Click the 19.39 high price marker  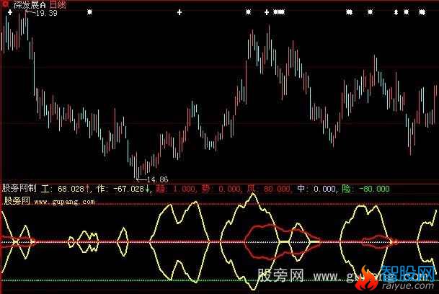[43, 14]
